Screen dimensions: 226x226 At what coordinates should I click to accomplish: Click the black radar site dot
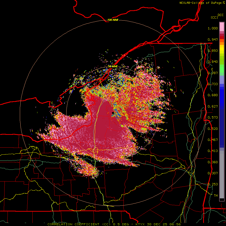[113, 113]
